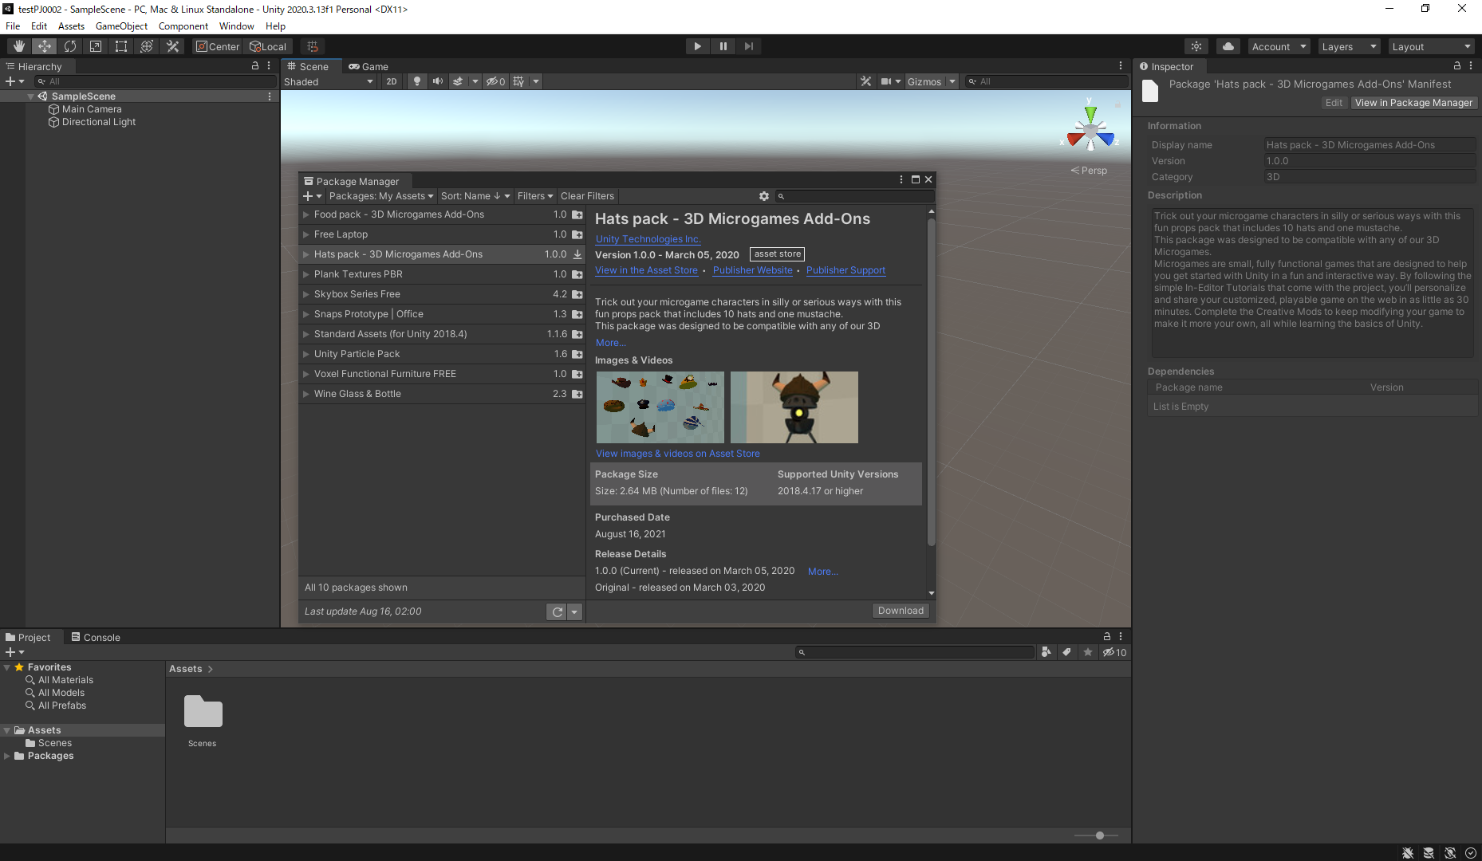Select the Rect tool
Viewport: 1482px width, 861px height.
pos(121,46)
